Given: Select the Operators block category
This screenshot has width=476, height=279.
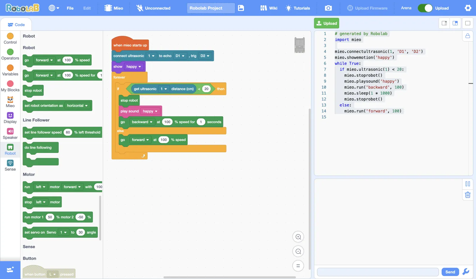Looking at the screenshot, I should point(10,54).
